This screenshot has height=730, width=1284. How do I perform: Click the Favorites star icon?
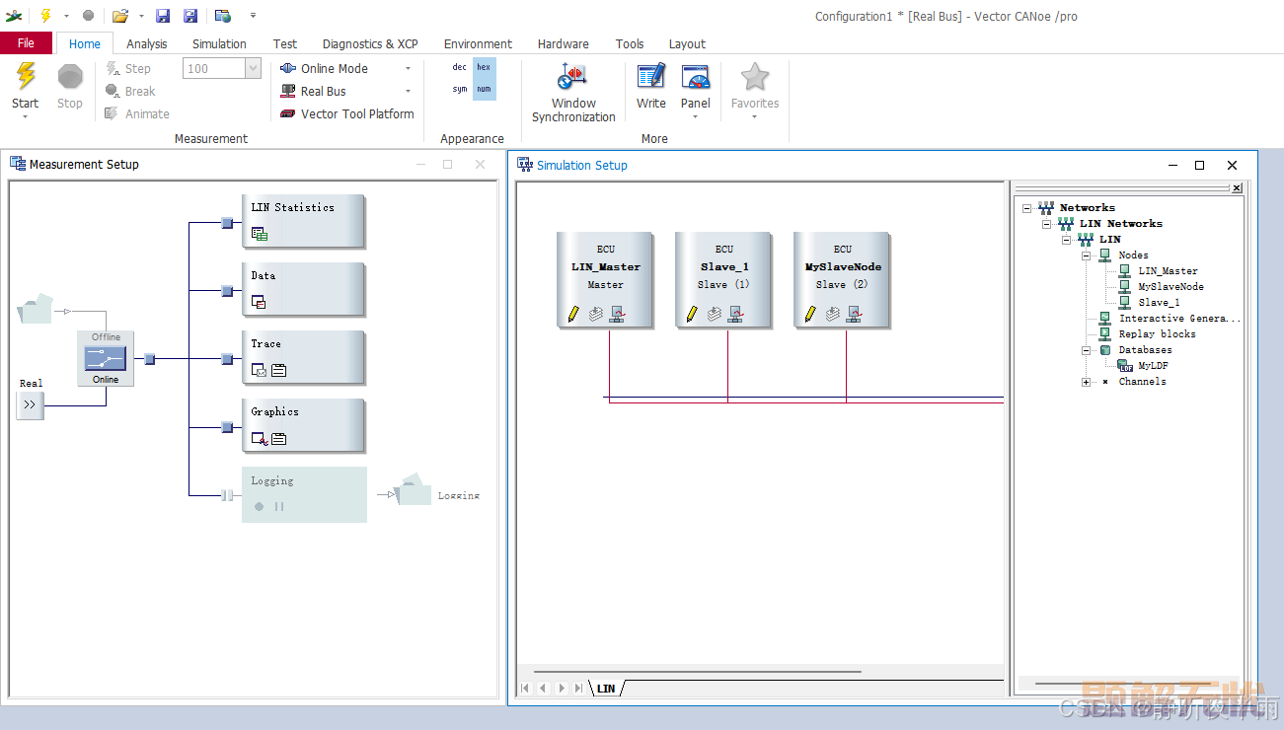tap(755, 77)
